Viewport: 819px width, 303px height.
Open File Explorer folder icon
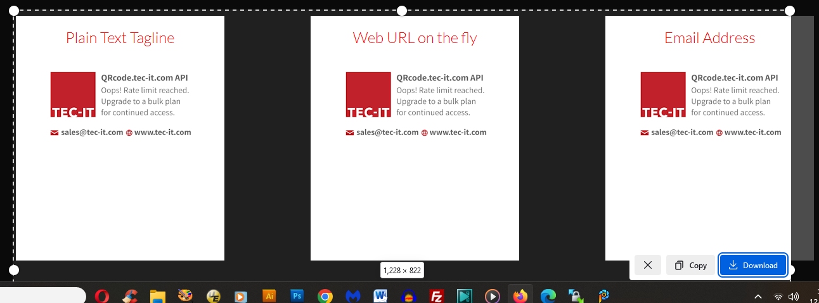coord(157,296)
